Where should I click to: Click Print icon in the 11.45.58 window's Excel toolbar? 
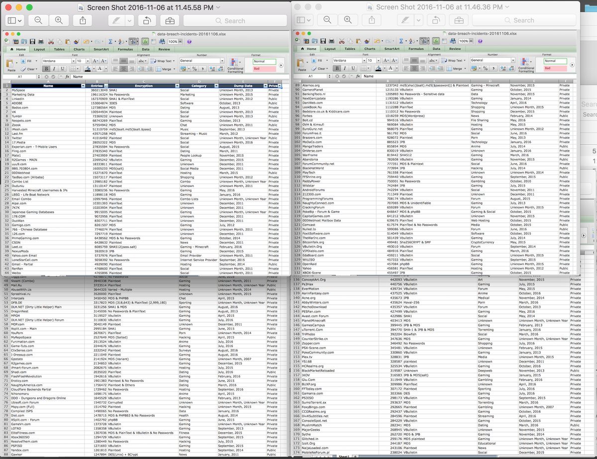click(40, 42)
